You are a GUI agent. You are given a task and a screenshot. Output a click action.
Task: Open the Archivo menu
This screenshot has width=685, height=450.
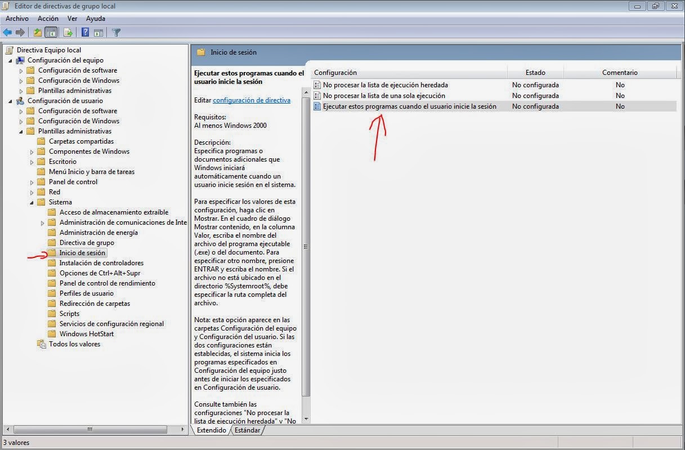click(17, 19)
